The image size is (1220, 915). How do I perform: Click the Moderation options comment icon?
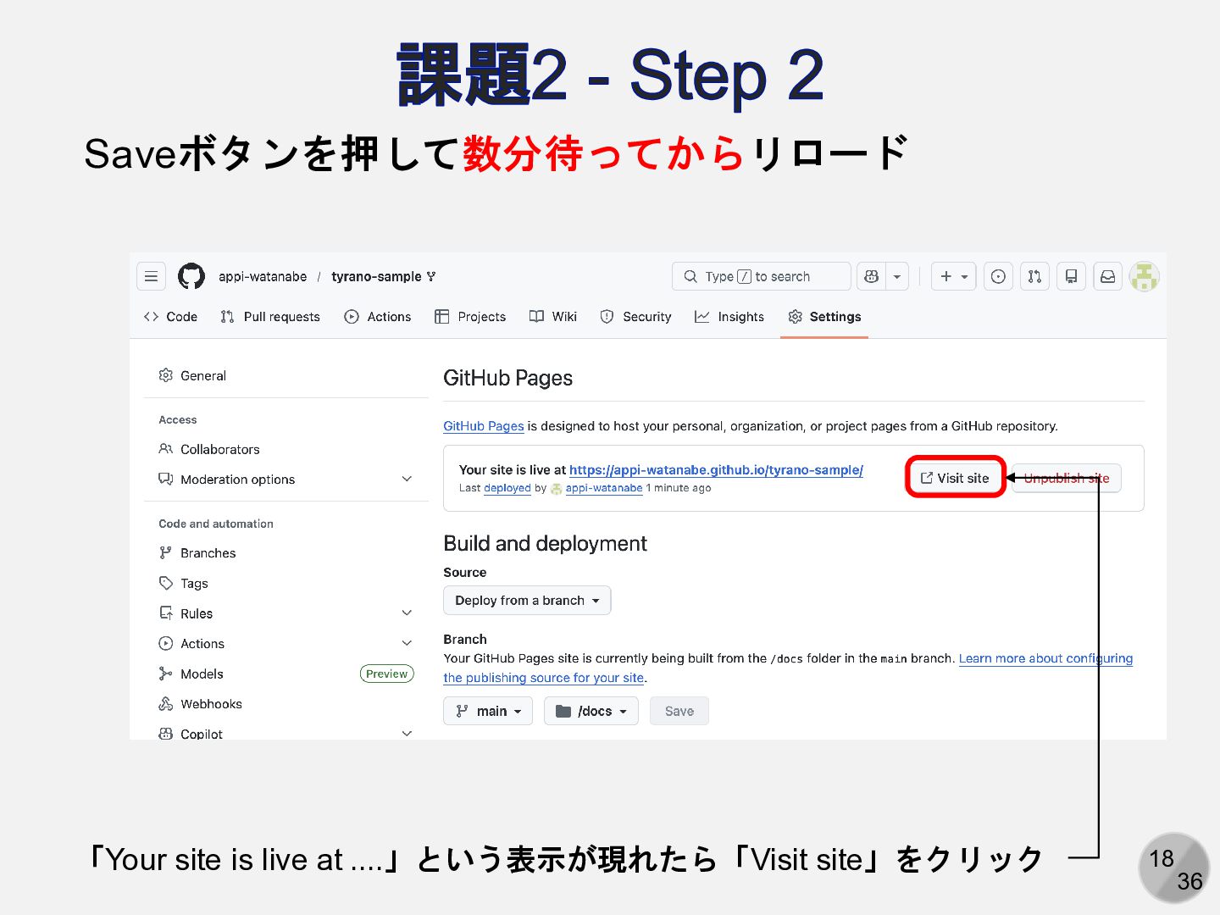point(166,480)
